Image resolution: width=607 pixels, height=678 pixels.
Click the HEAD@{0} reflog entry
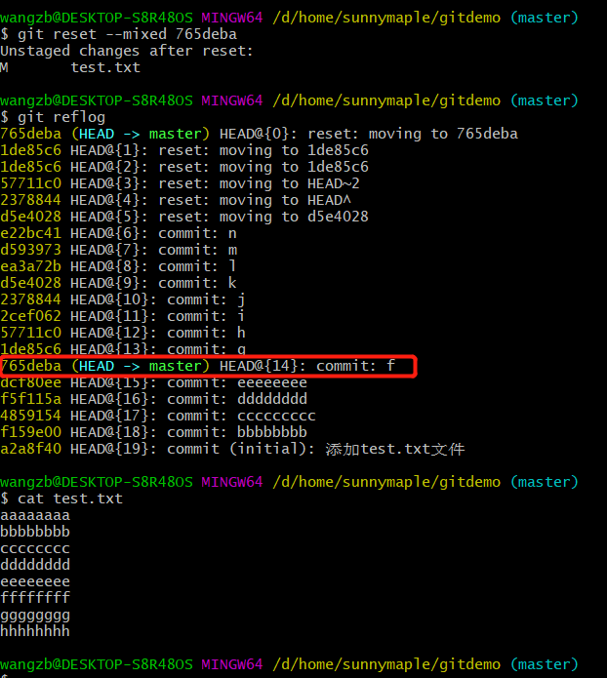259,134
